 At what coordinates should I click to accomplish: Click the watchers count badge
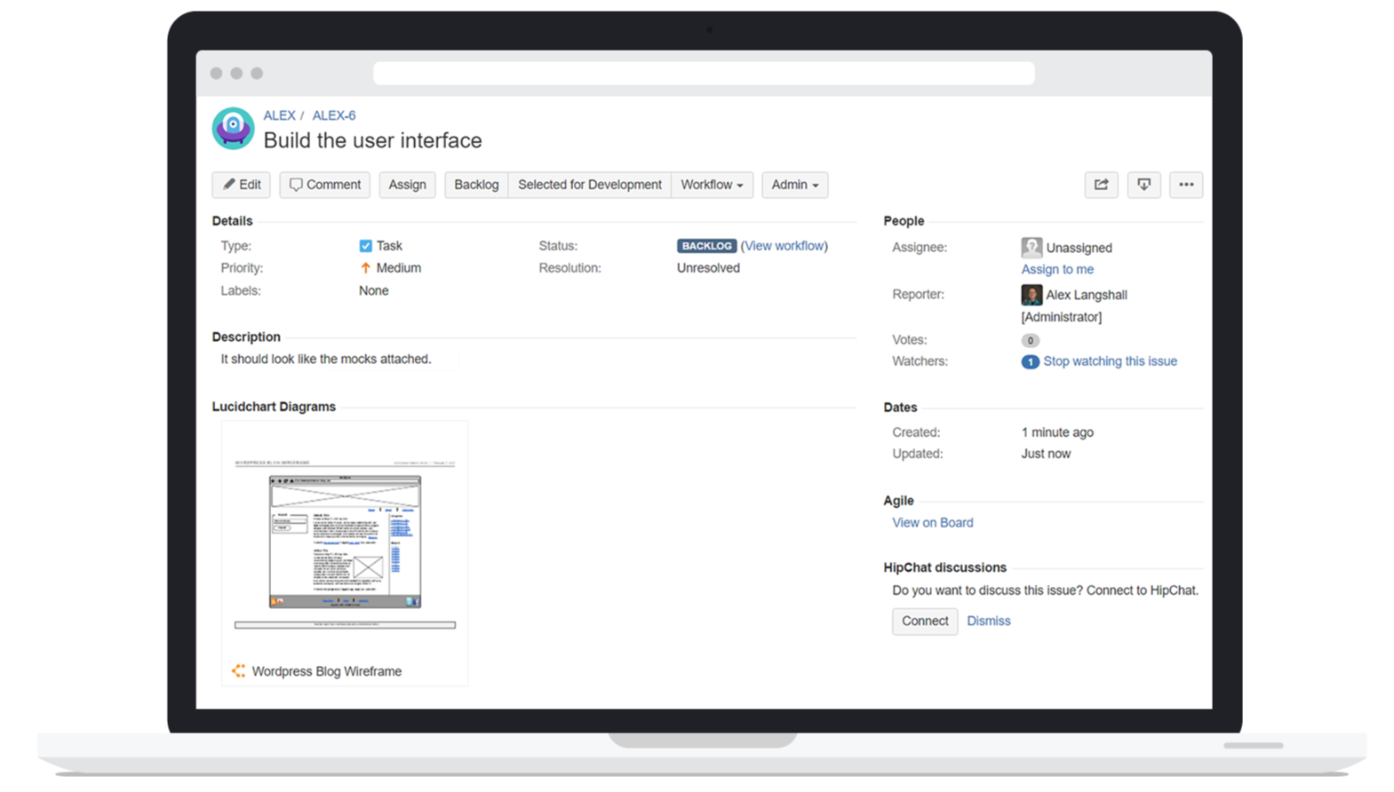click(1030, 362)
